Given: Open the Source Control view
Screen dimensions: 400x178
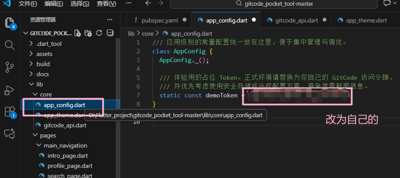Looking at the screenshot, I should coord(9,67).
